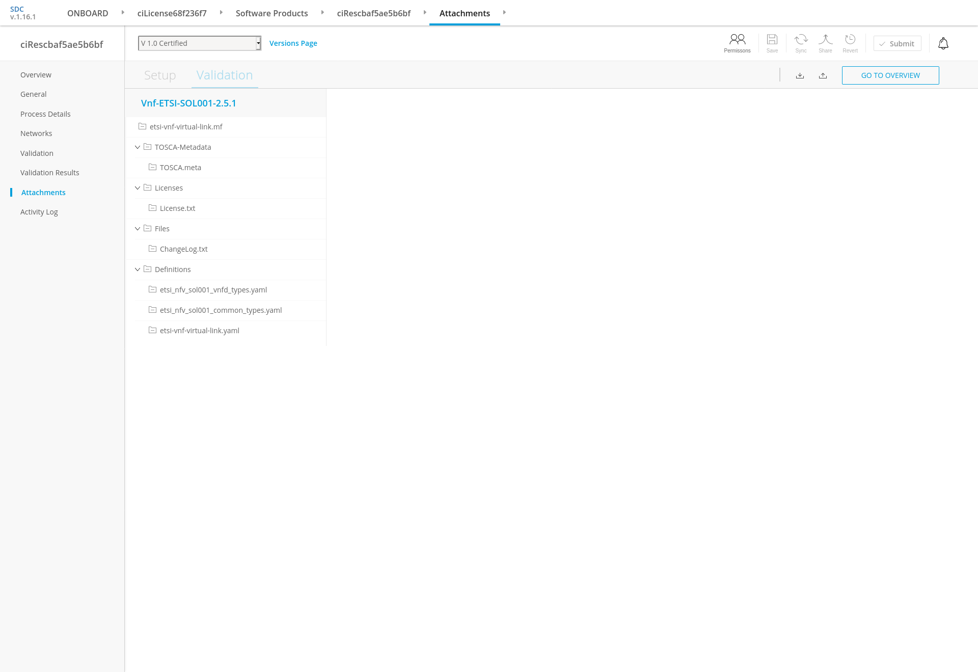Collapse the TOSCA-Metadata folder
The height and width of the screenshot is (672, 978).
138,147
